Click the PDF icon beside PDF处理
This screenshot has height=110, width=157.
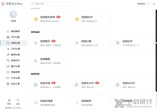[x=8, y=37]
